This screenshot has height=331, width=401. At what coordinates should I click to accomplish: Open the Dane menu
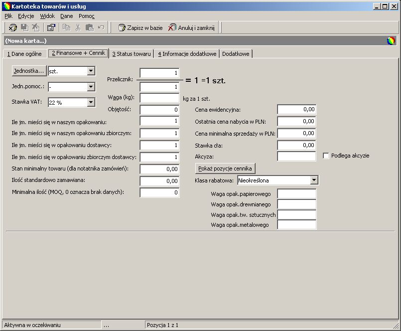(x=66, y=16)
